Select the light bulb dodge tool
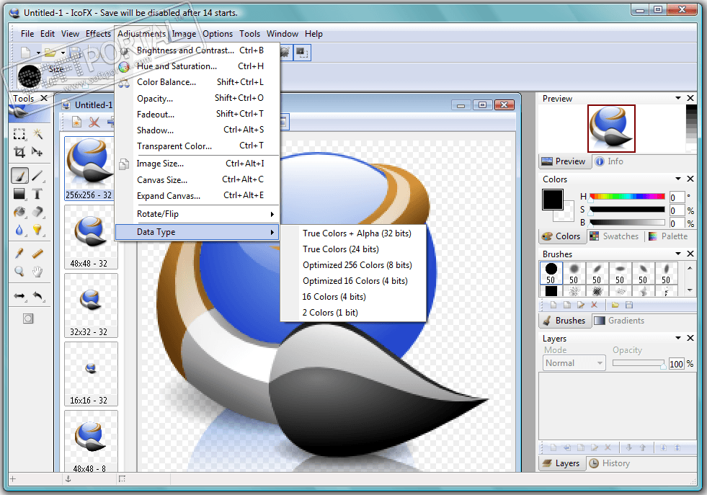Screen dimensions: 707x495 pyautogui.click(x=37, y=231)
